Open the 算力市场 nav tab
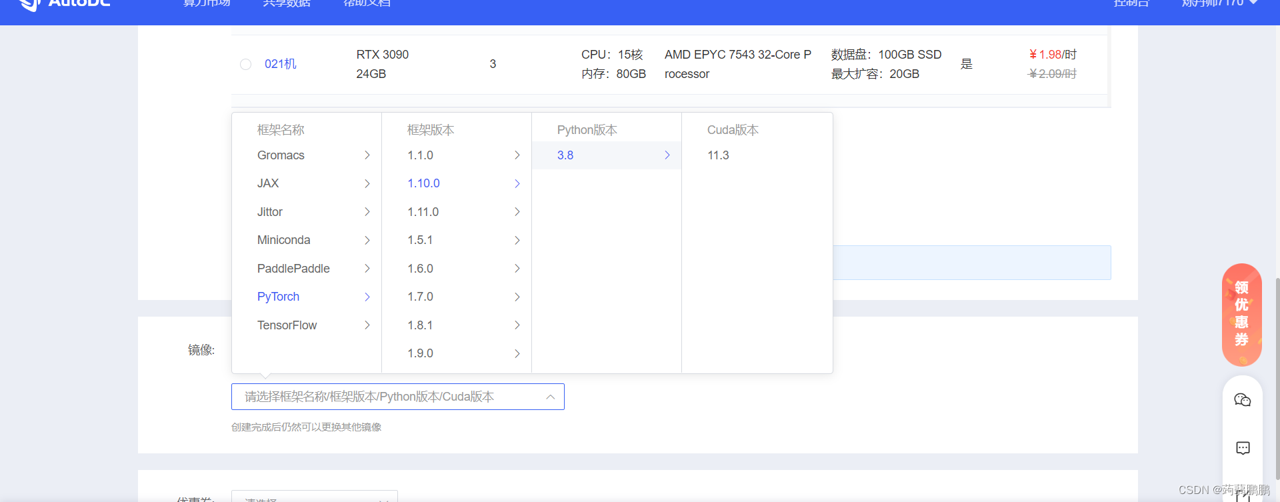Screen dimensions: 1280x502 tap(207, 3)
